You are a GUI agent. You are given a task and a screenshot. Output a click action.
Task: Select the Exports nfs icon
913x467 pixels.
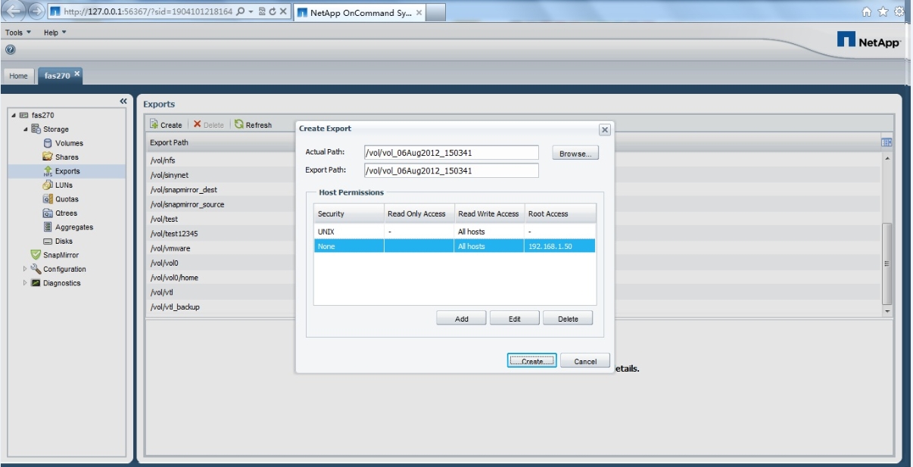click(x=48, y=171)
